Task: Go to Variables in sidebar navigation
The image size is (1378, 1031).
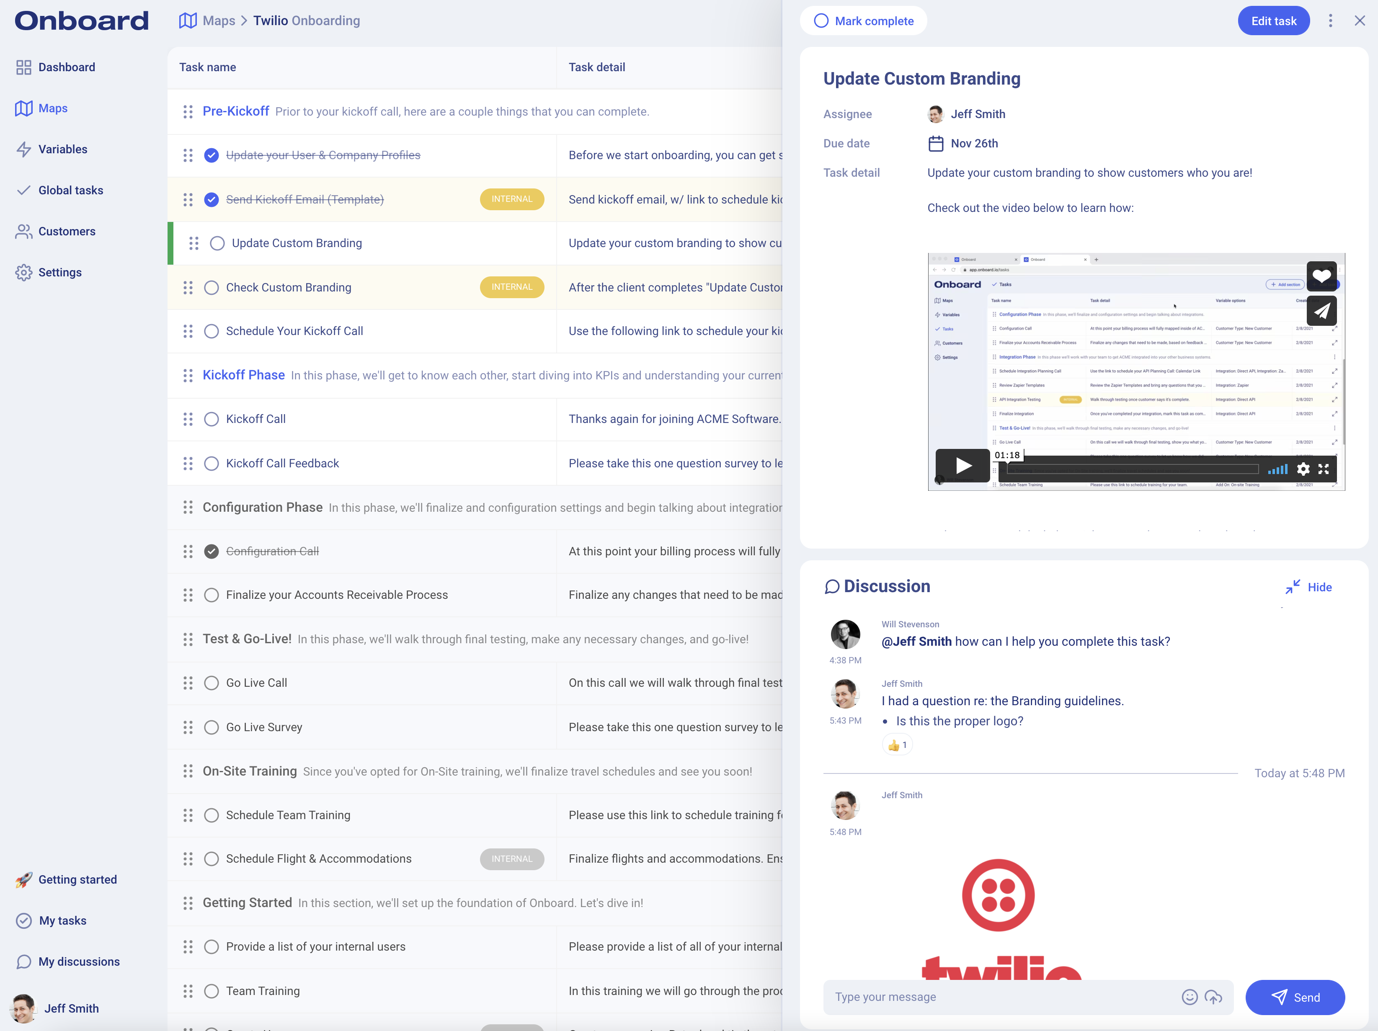Action: tap(62, 149)
